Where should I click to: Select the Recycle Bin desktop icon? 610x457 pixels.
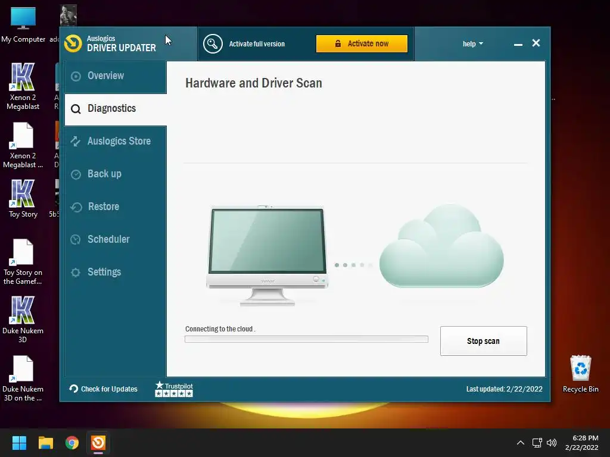coord(580,374)
